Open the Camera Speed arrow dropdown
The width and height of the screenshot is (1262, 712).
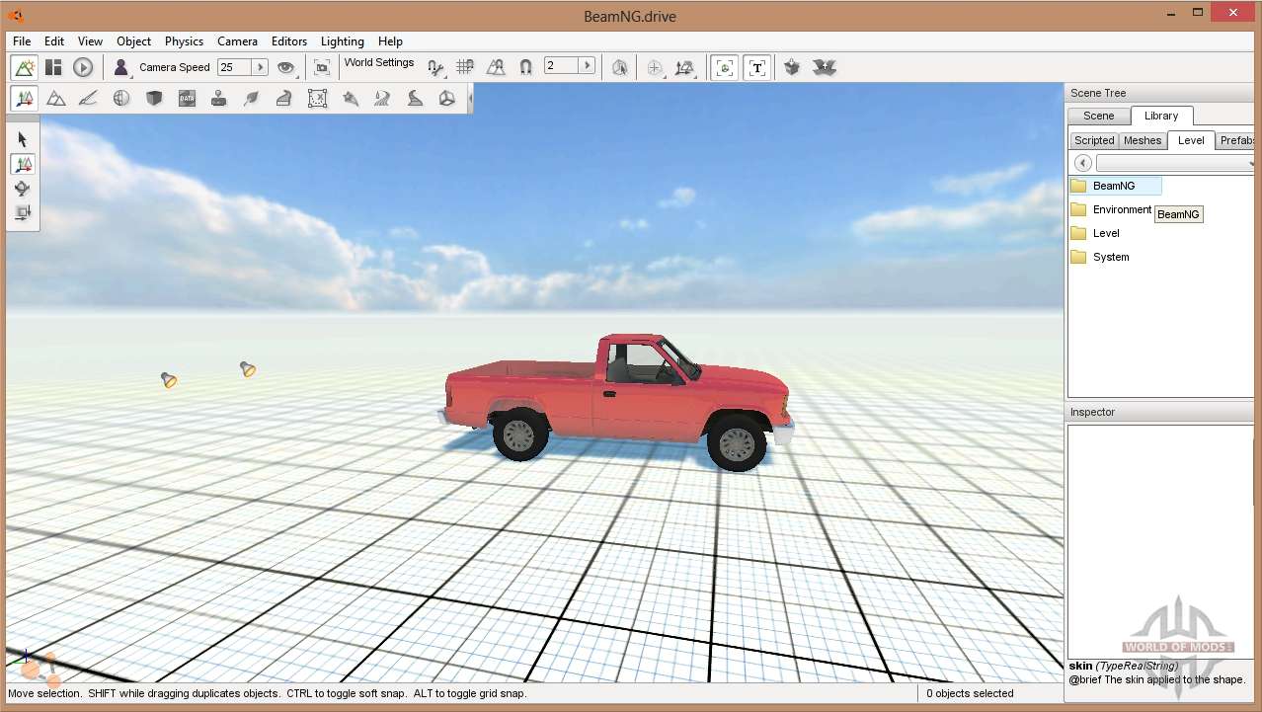coord(261,67)
